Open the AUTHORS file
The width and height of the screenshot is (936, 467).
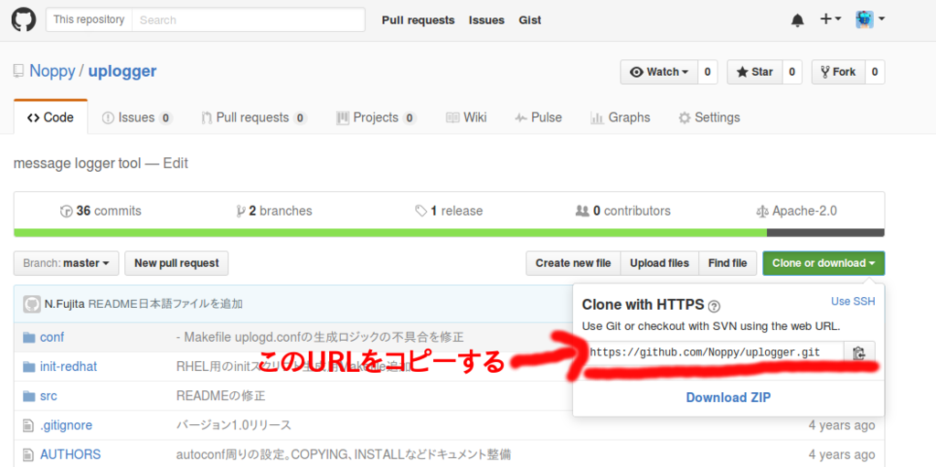[70, 454]
